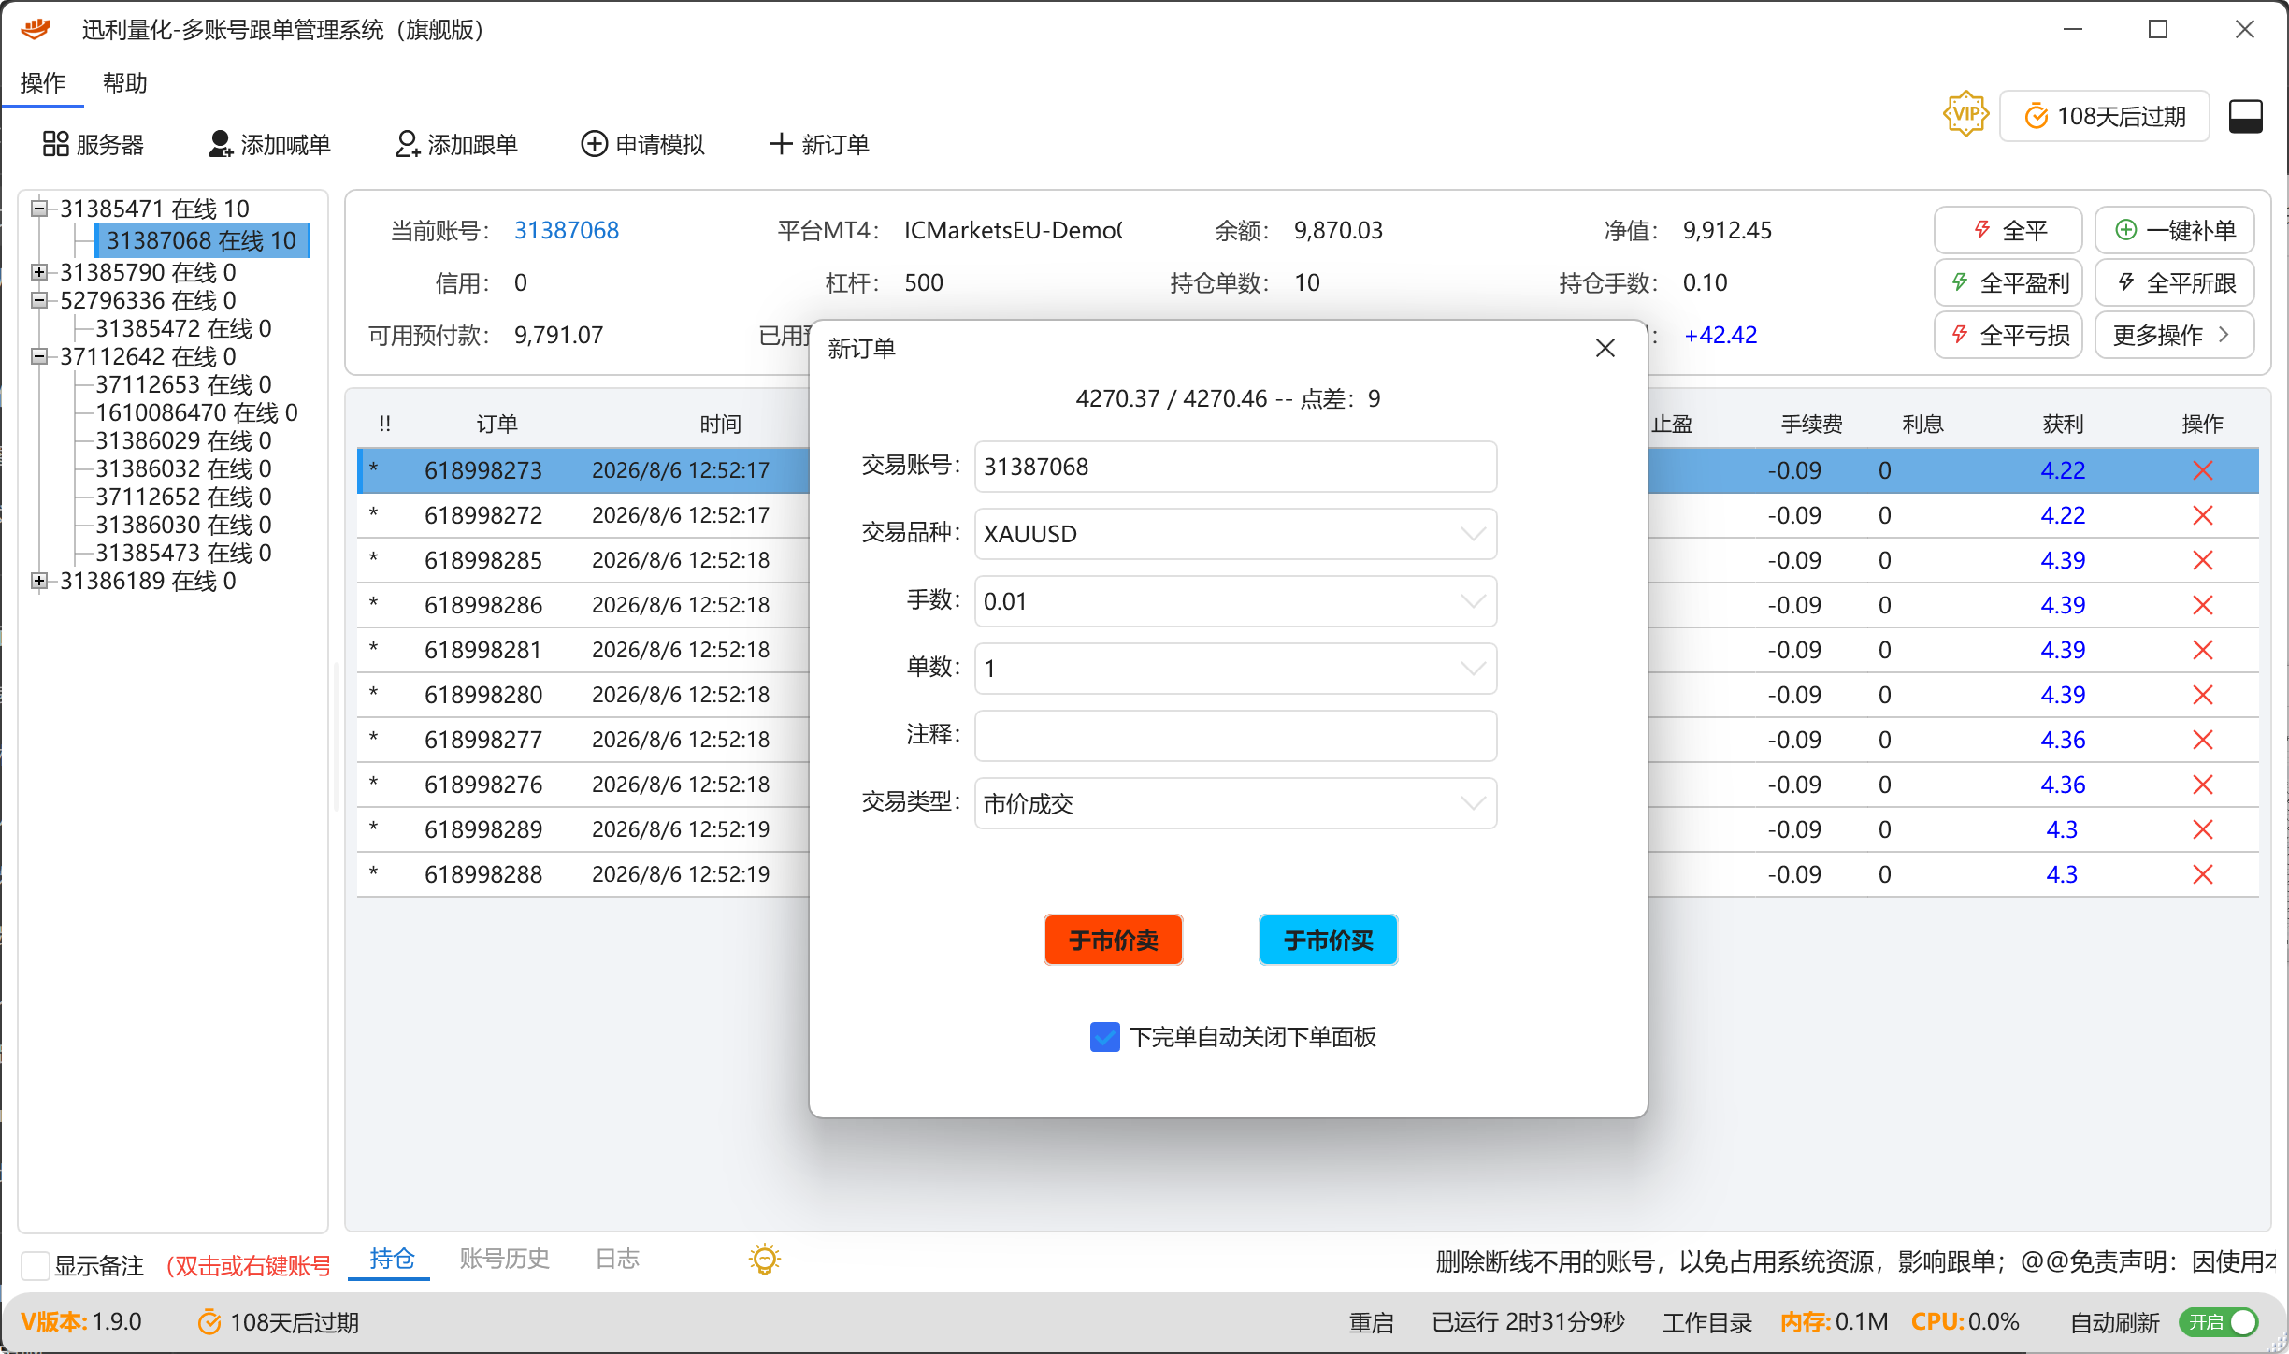Viewport: 2289px width, 1354px height.
Task: Open the 操作 menu
Action: pos(43,83)
